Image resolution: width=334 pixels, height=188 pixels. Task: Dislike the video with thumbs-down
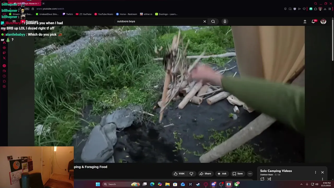[191, 174]
